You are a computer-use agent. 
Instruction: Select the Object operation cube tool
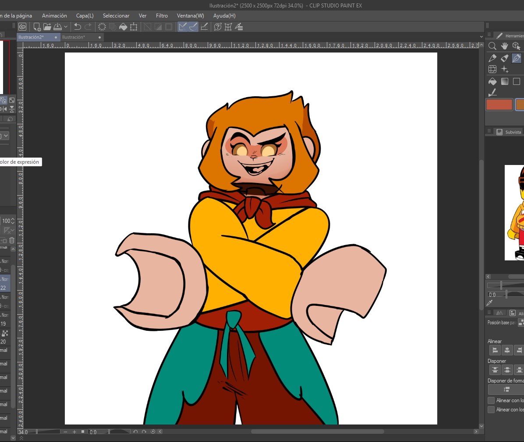coord(517,46)
